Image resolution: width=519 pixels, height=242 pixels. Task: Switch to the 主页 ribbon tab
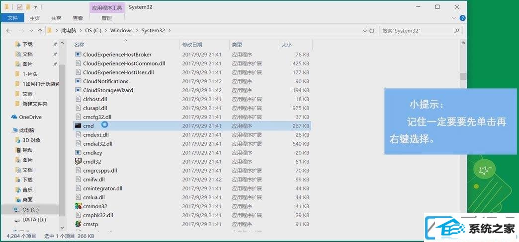(x=35, y=18)
